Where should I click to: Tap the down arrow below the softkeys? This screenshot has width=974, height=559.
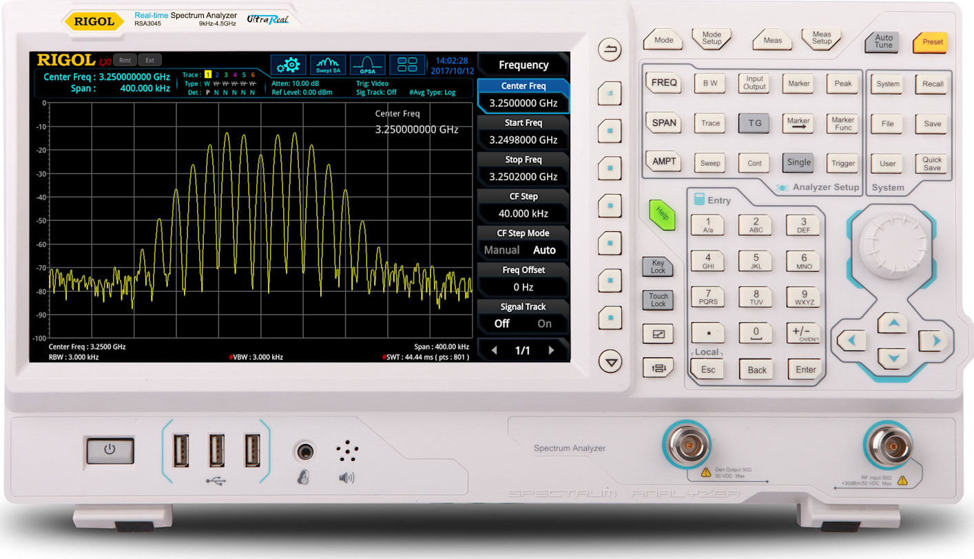coord(610,361)
